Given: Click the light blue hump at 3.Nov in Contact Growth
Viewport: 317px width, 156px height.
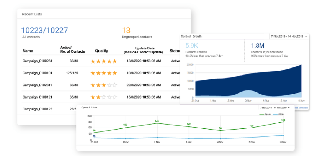Looking at the screenshot, I should (x=248, y=94).
